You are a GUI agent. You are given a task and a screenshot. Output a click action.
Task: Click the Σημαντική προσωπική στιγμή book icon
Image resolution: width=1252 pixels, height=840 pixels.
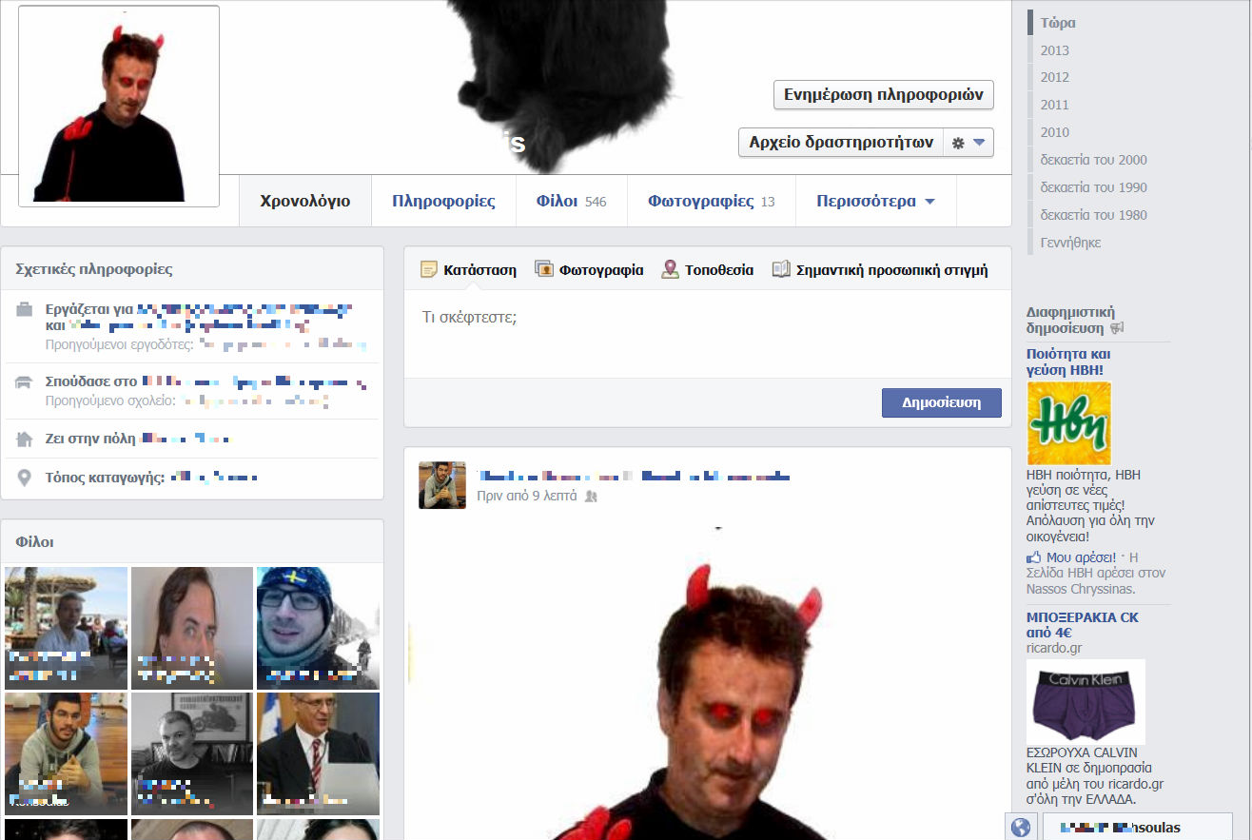(781, 270)
